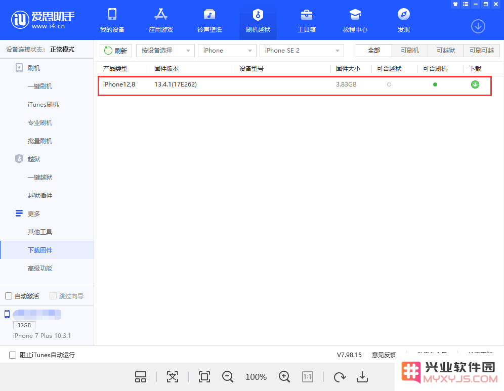Click the 可否刷机 column header
The width and height of the screenshot is (504, 391).
(x=435, y=68)
